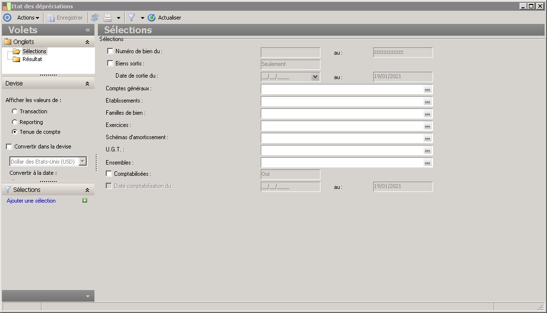This screenshot has height=313, width=547.
Task: Tick the Comptabilisées checkbox
Action: pos(109,173)
